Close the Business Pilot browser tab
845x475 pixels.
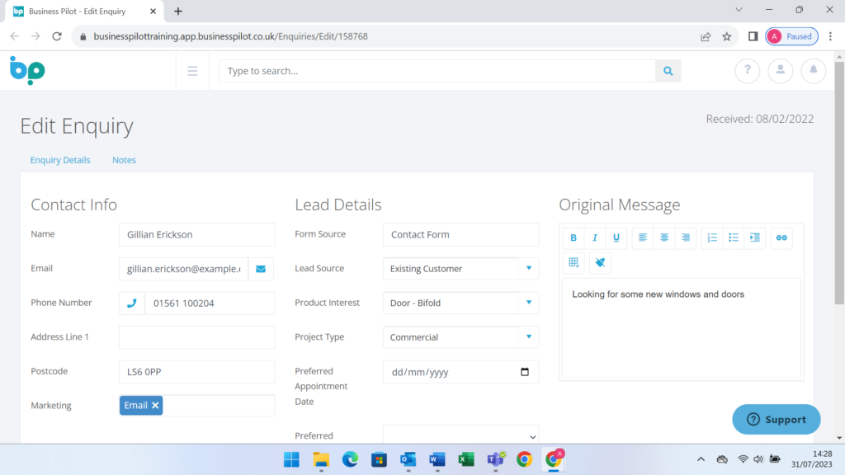click(153, 12)
